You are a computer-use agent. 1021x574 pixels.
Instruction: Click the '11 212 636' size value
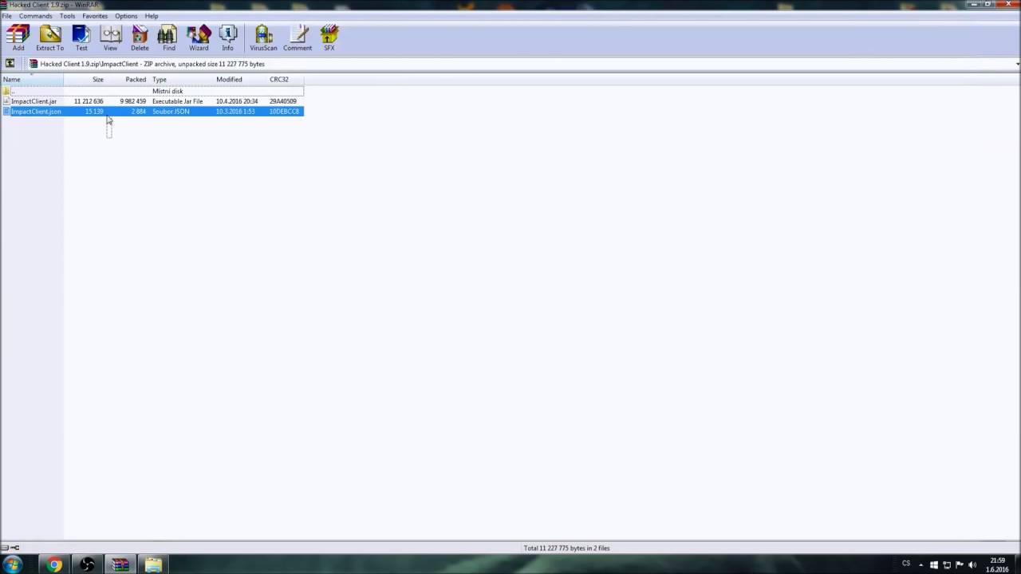coord(89,101)
